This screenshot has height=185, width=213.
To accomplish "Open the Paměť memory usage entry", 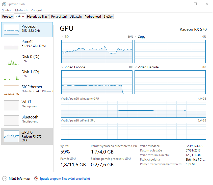I will [11, 45].
